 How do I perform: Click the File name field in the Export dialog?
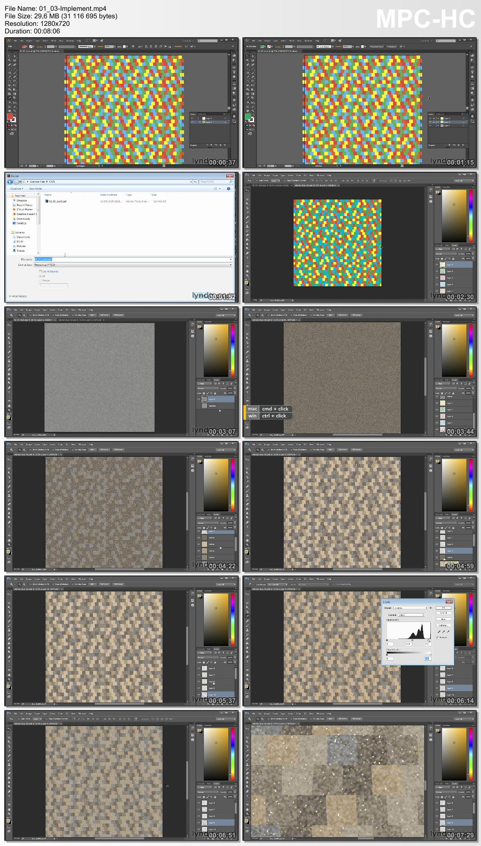coord(133,259)
